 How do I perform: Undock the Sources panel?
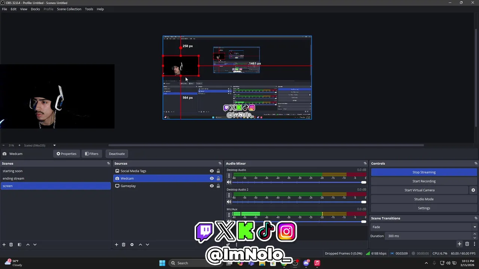click(x=220, y=164)
